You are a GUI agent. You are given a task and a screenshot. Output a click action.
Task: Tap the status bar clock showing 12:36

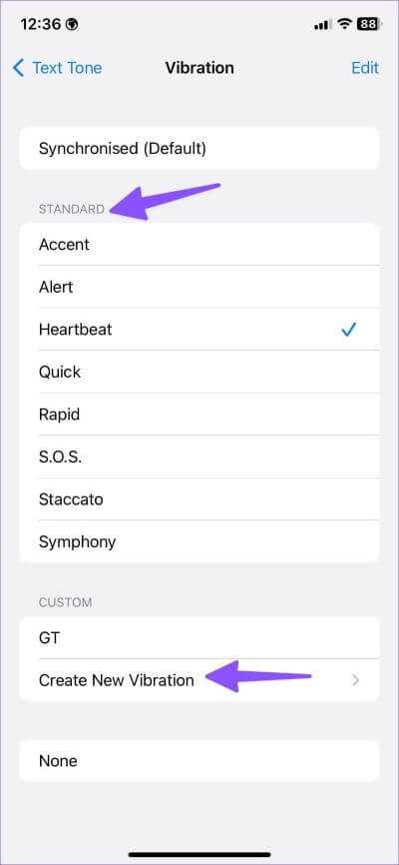tap(41, 24)
